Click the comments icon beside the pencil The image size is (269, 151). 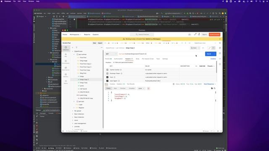click(214, 48)
